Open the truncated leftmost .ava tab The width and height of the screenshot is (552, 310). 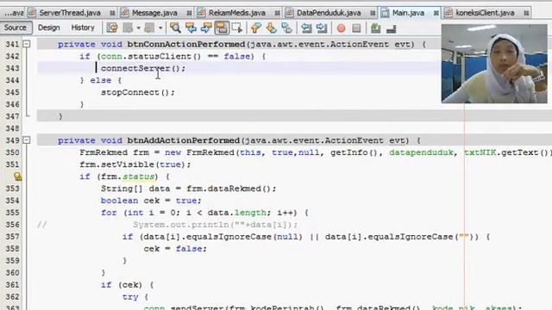[x=14, y=13]
